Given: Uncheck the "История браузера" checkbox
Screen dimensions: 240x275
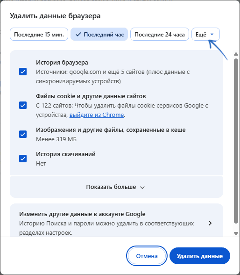Looking at the screenshot, I should pos(23,72).
